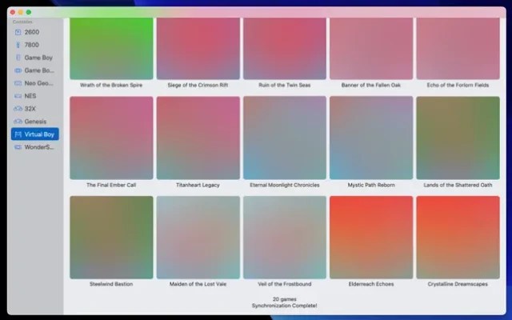This screenshot has width=512, height=320.
Task: Click the Siege of the Crimson Rift title
Action: pyautogui.click(x=198, y=85)
